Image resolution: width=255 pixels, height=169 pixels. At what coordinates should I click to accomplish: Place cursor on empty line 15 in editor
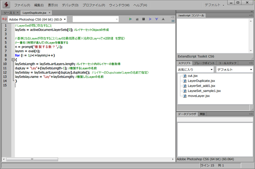[95, 85]
